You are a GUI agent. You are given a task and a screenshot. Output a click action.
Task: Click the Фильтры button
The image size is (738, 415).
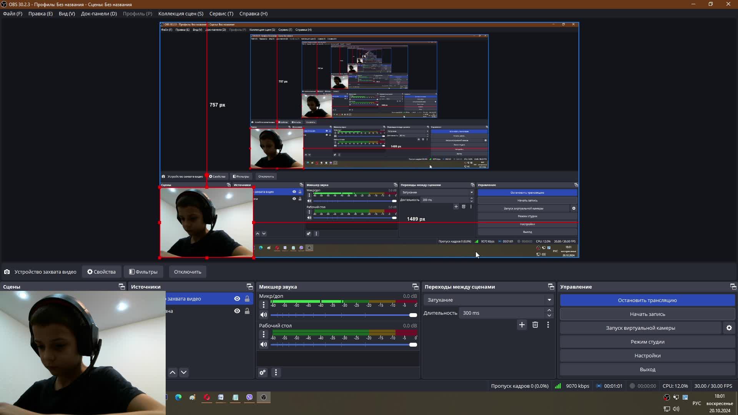(143, 272)
